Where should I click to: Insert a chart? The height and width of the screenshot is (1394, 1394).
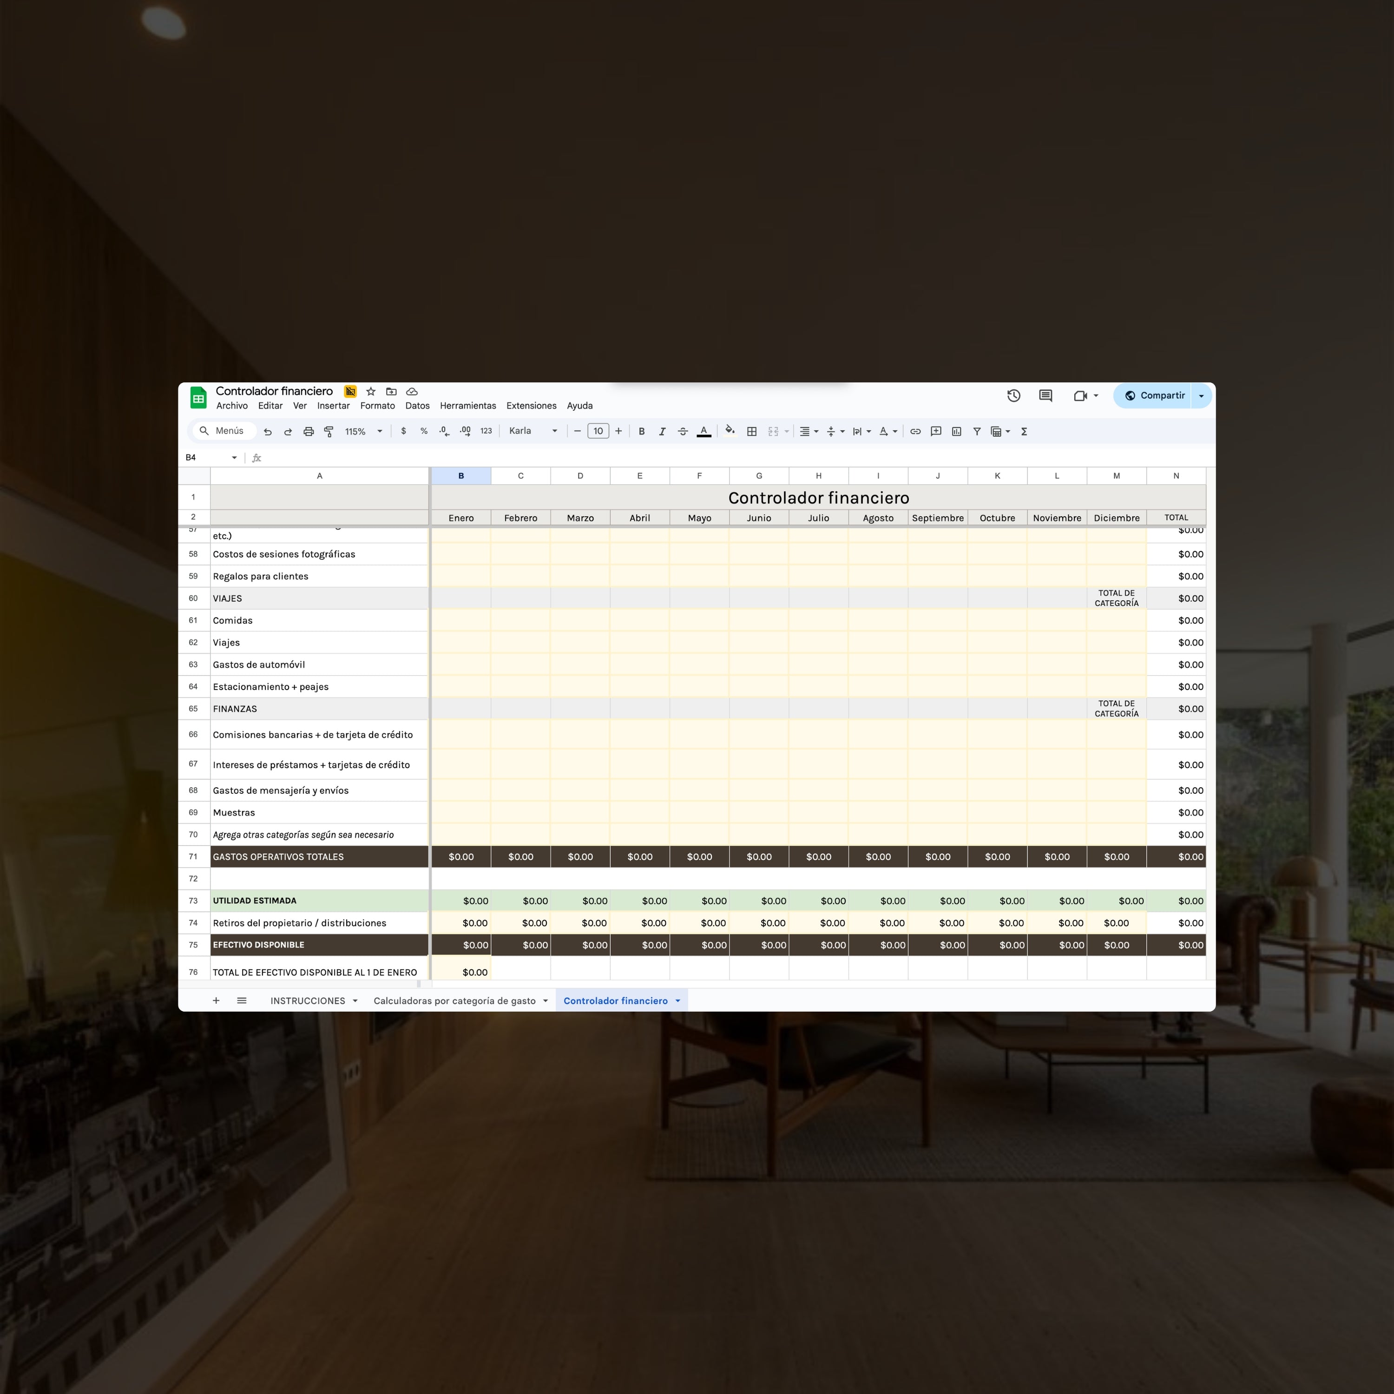click(956, 431)
